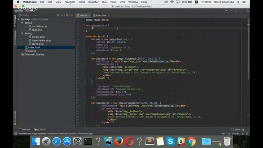Click the Run play icon in toolbar

pyautogui.click(x=231, y=11)
